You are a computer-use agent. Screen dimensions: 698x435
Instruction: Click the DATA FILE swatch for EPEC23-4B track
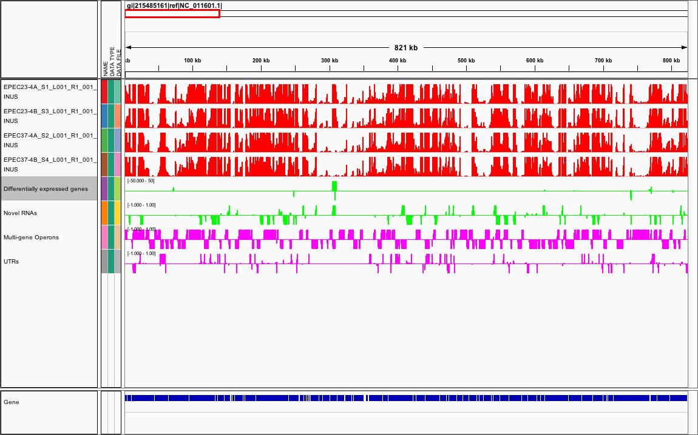[118, 116]
